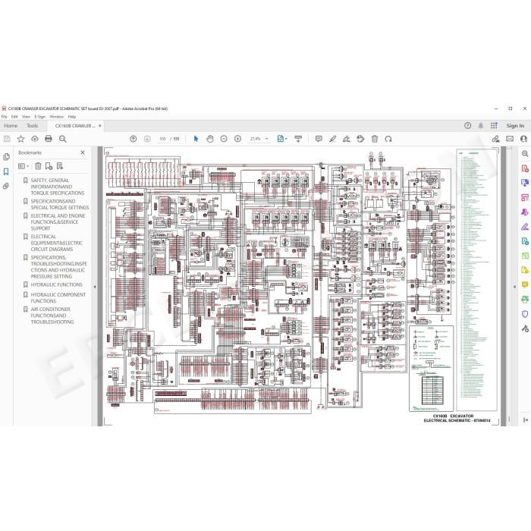Add file to starred favorites
The image size is (531, 531).
point(20,139)
